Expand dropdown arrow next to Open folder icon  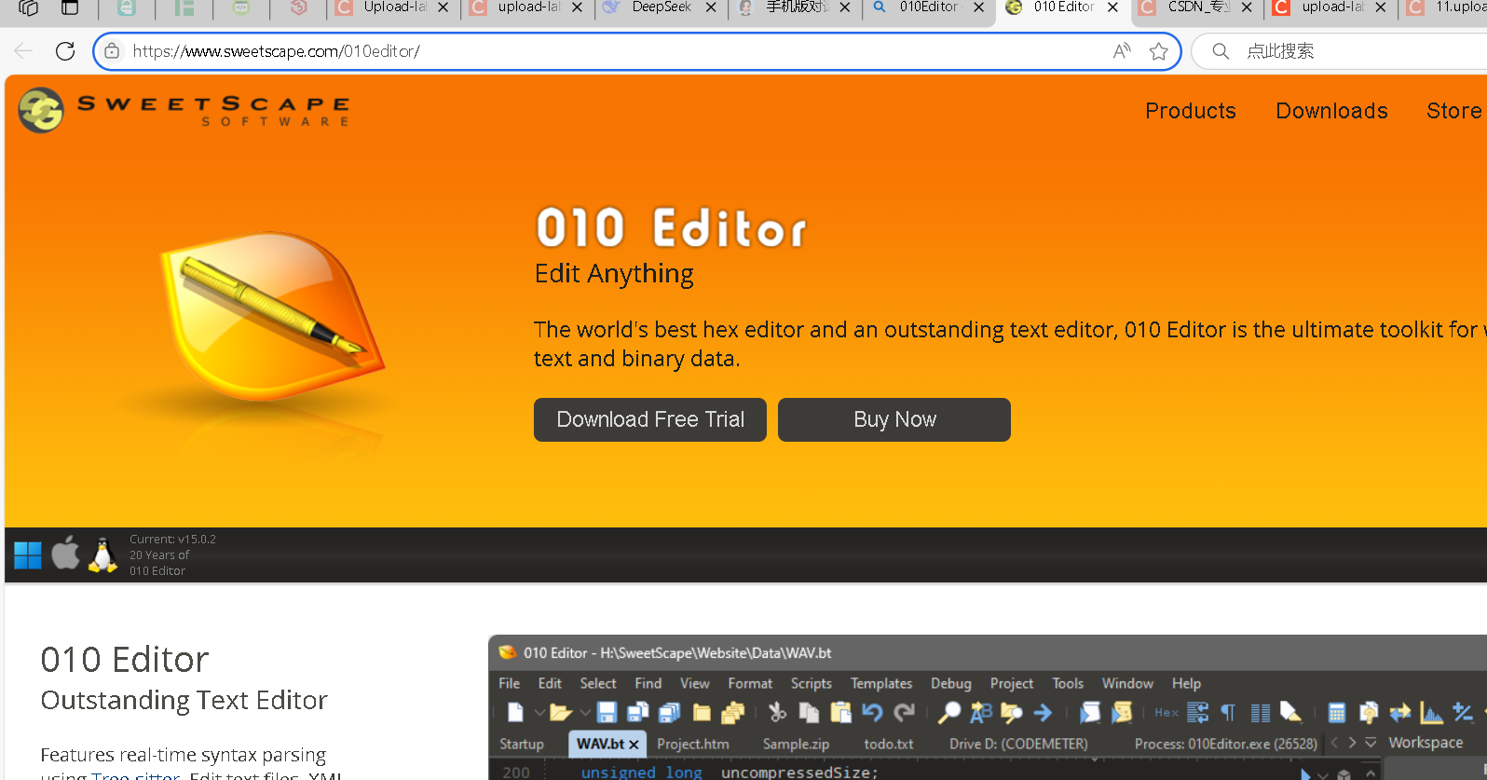click(x=585, y=713)
